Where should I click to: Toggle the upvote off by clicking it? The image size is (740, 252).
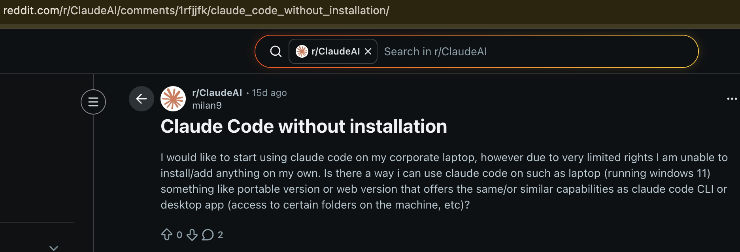point(168,234)
